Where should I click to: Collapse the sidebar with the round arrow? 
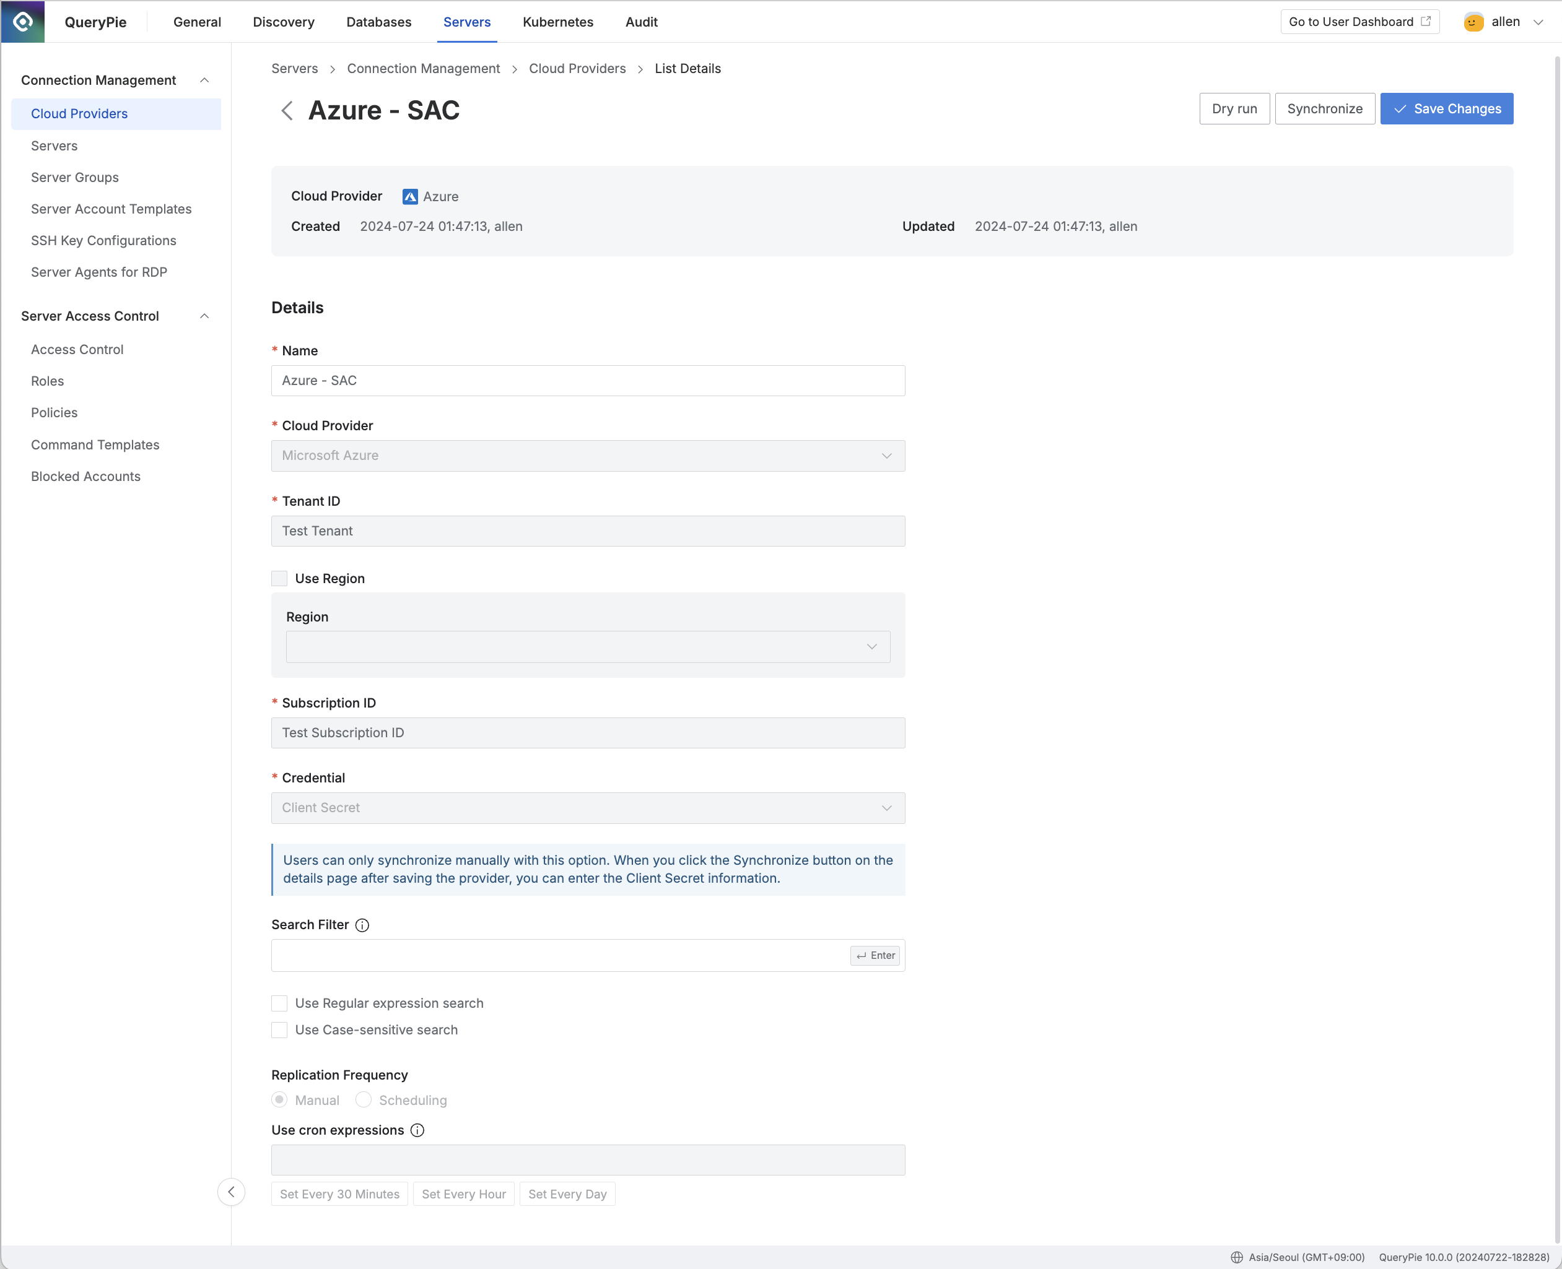pos(231,1192)
